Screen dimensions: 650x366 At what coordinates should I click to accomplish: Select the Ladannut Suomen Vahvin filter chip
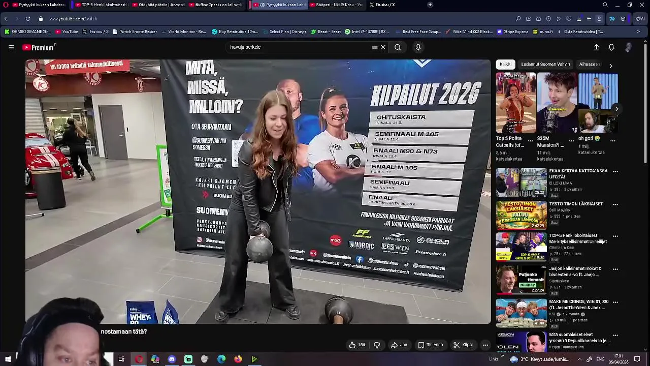(x=545, y=65)
